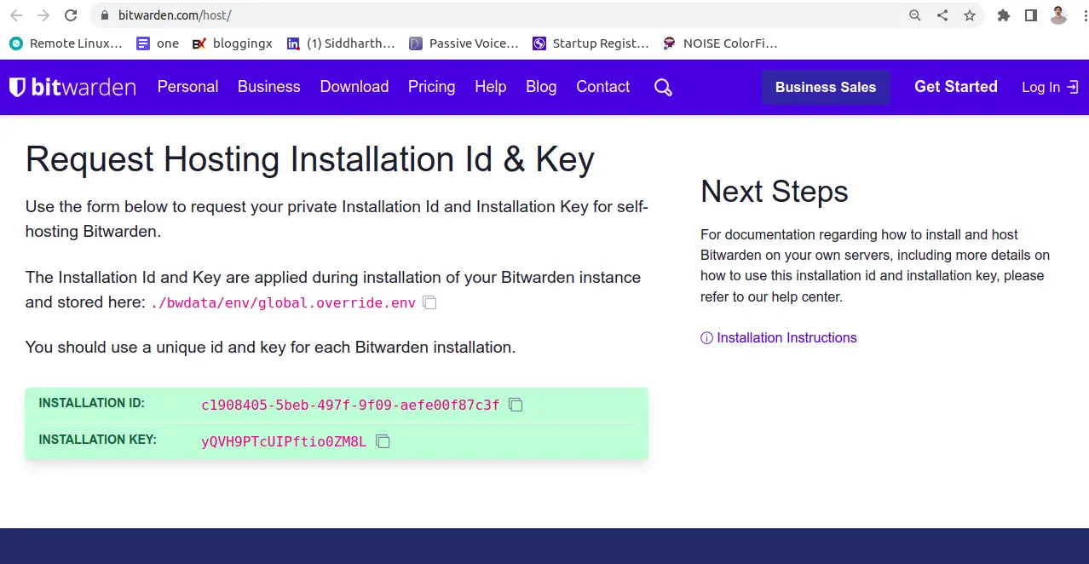Image resolution: width=1089 pixels, height=564 pixels.
Task: Open the Pricing menu item
Action: point(432,87)
